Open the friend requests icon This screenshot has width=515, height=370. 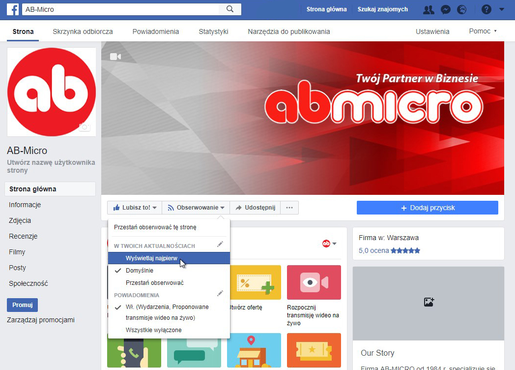(429, 9)
